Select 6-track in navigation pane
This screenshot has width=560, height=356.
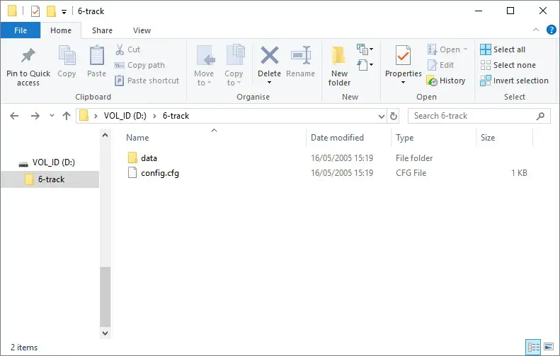point(50,179)
